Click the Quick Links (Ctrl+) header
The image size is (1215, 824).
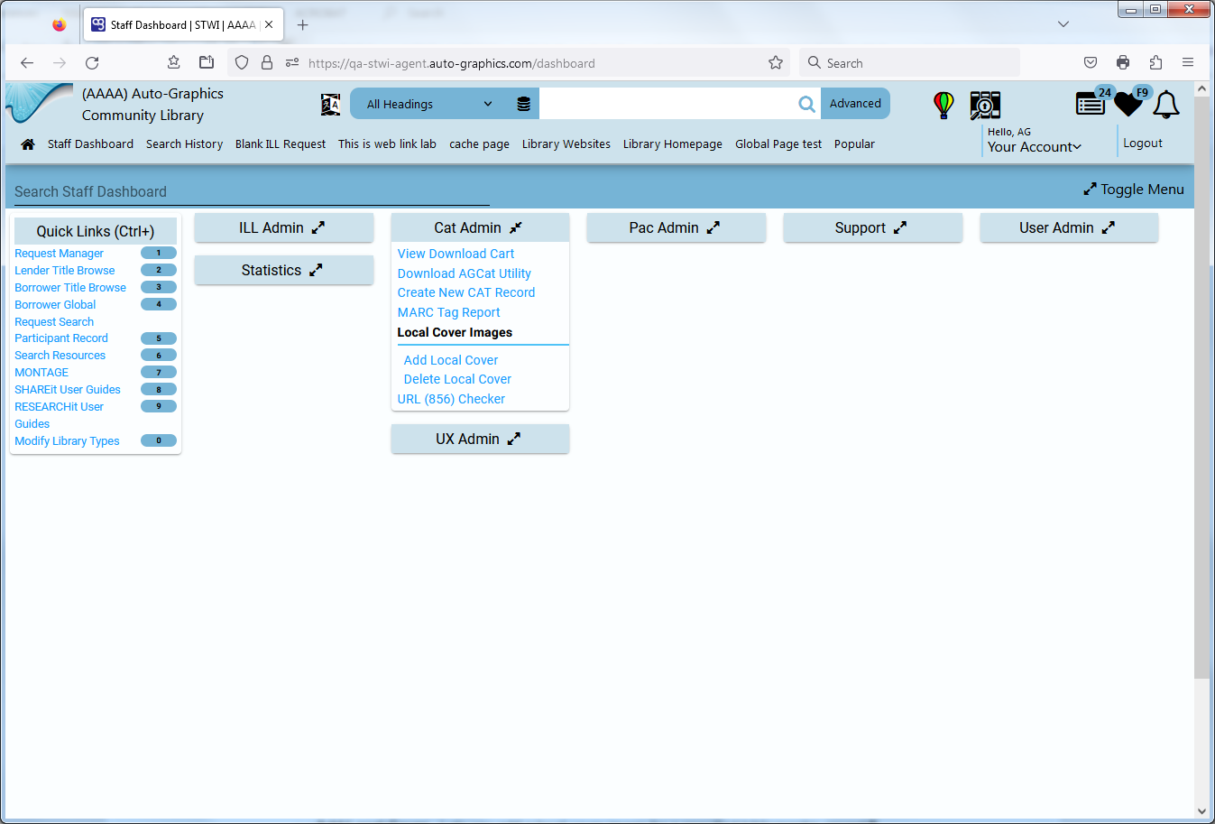click(x=96, y=232)
